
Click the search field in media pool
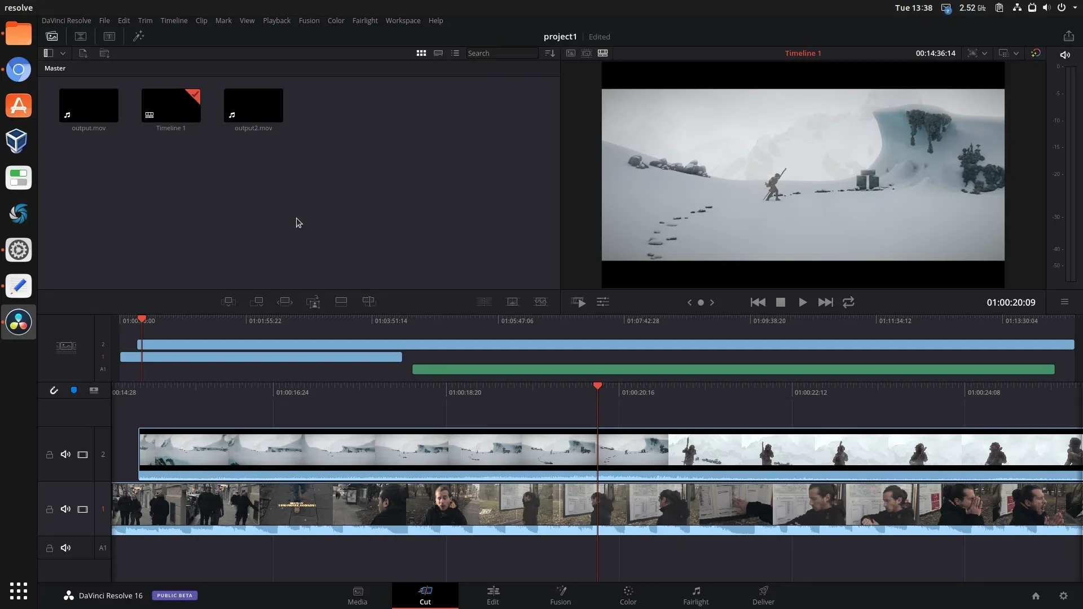[x=502, y=53]
